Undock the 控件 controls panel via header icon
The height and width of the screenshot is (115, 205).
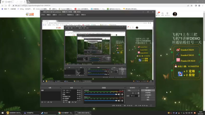click(154, 88)
